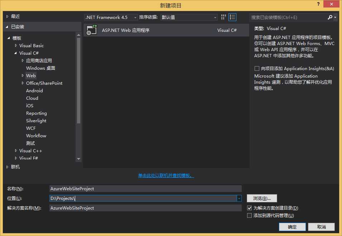Viewport: 342px width, 236px height.
Task: Select the 测试 template category
Action: point(30,143)
